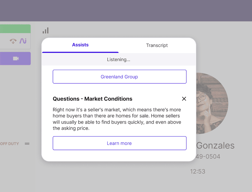This screenshot has height=192, width=252.
Task: Click the end call phone icon
Action: [13, 41]
